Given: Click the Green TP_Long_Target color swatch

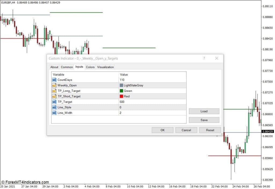Looking at the screenshot, I should point(121,91).
